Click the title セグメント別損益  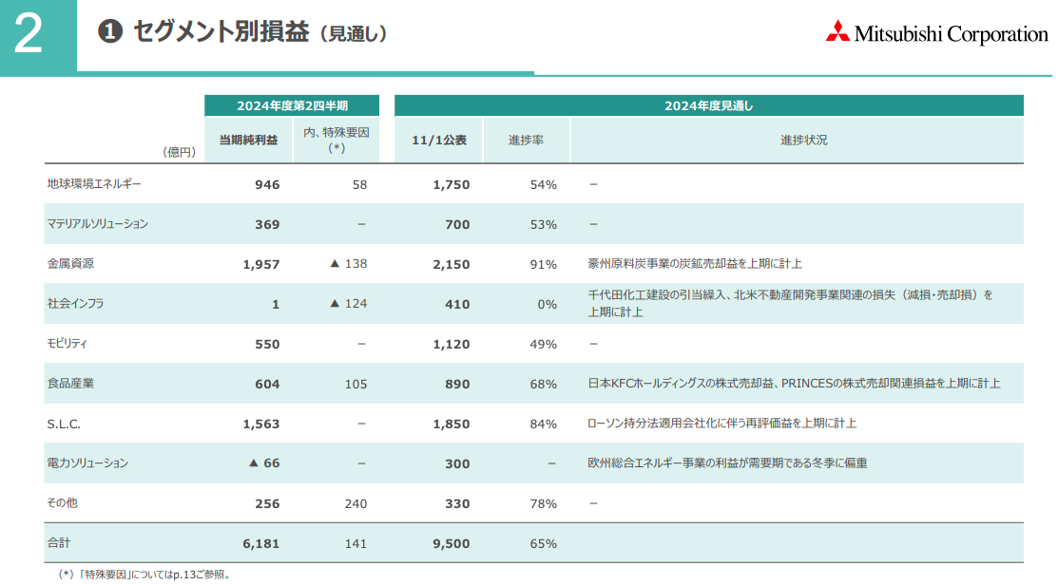[x=221, y=31]
